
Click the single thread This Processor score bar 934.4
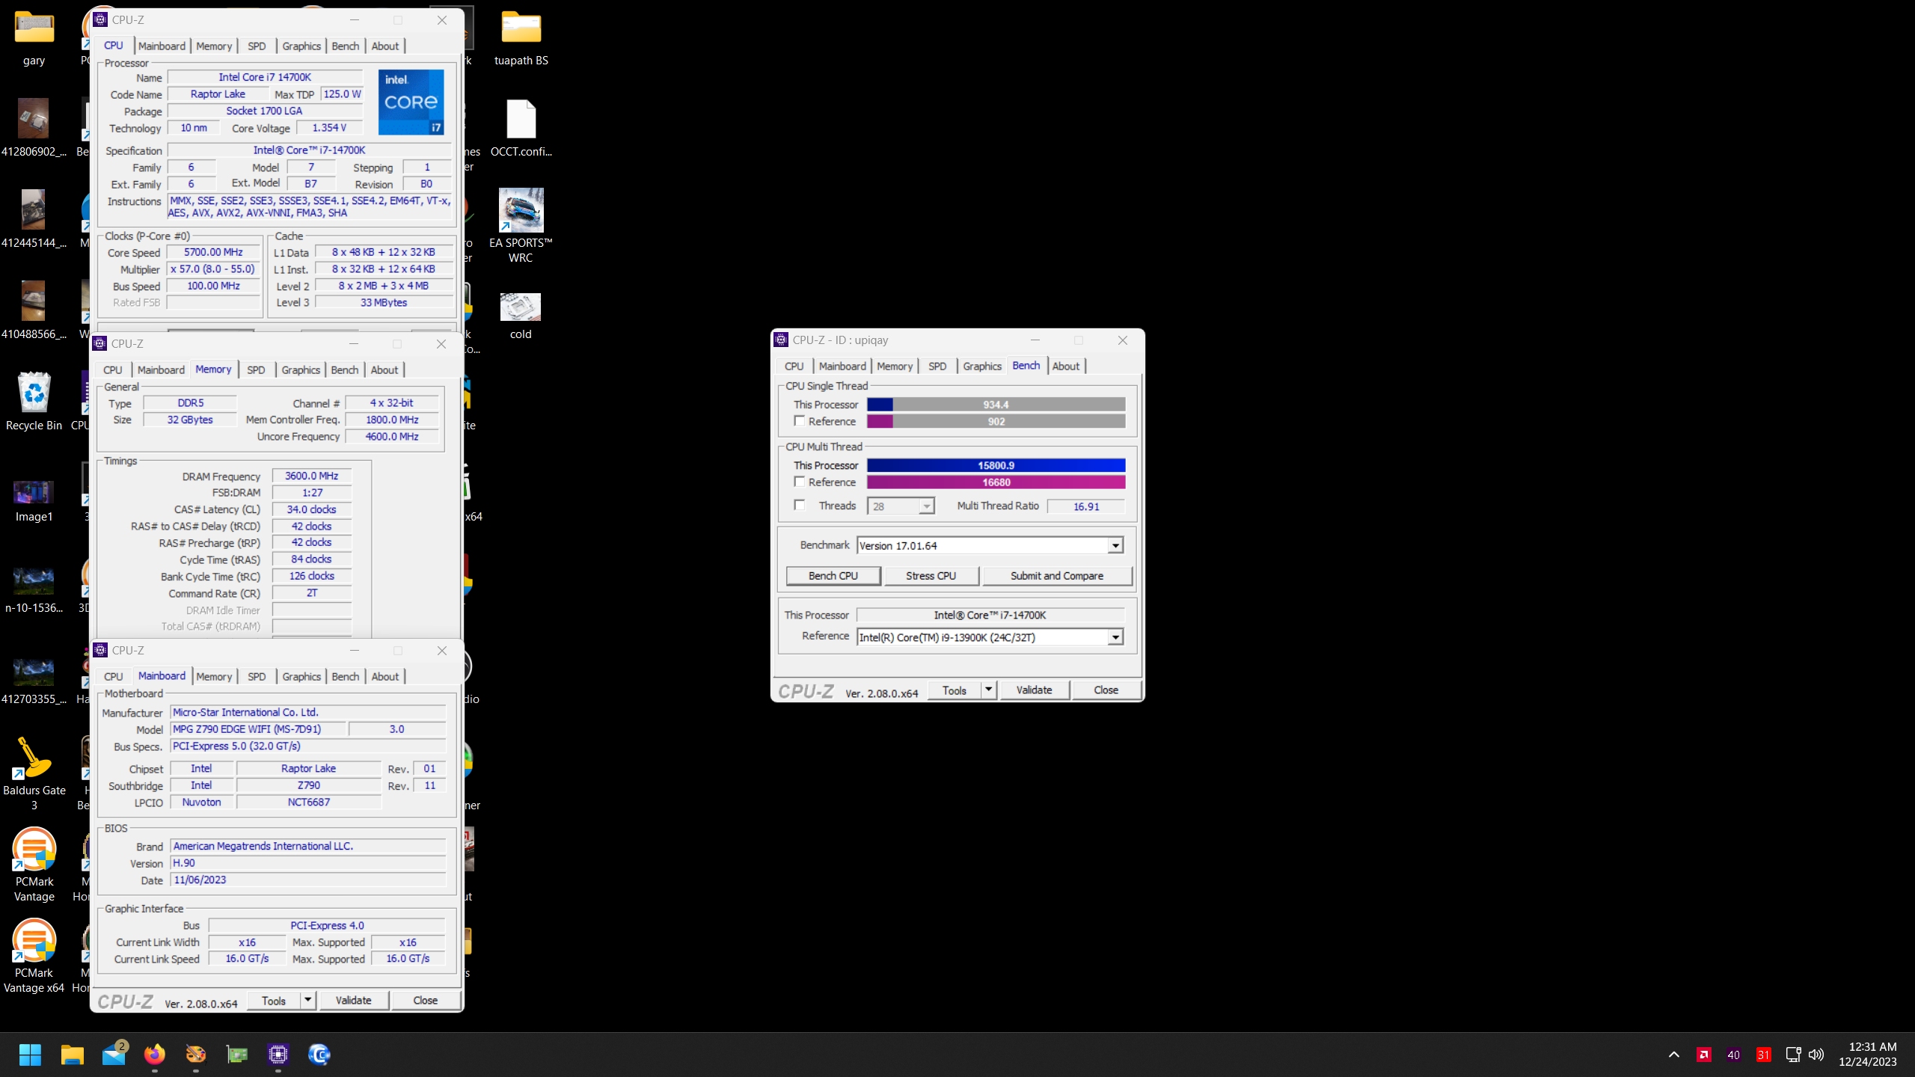(x=996, y=405)
